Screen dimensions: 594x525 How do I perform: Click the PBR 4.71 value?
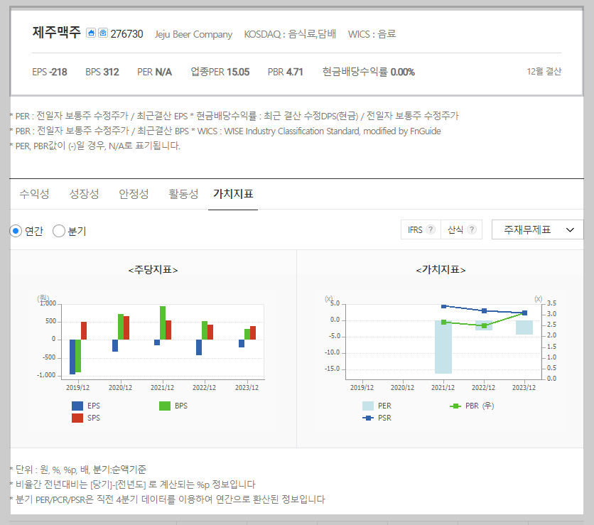pyautogui.click(x=285, y=72)
